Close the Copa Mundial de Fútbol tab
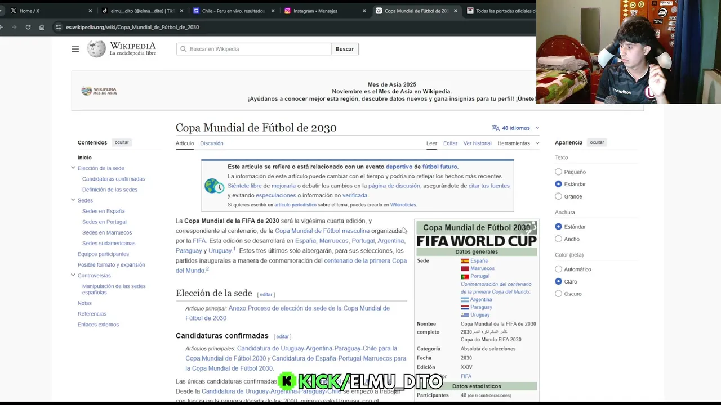The width and height of the screenshot is (721, 405). (455, 11)
